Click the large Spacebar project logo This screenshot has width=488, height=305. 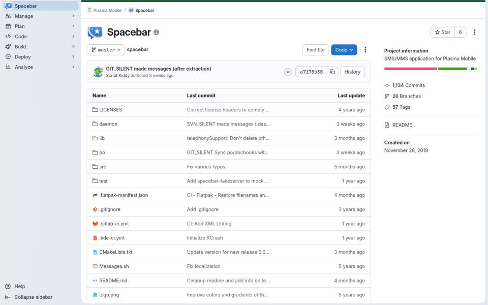[x=95, y=32]
